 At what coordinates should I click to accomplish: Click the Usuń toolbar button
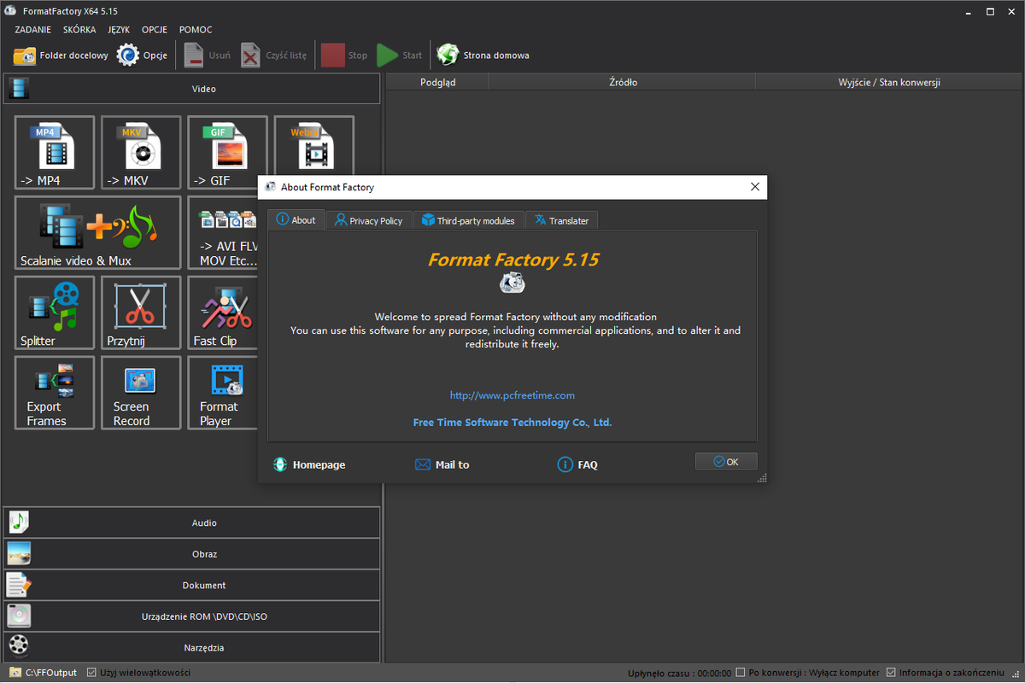[207, 55]
